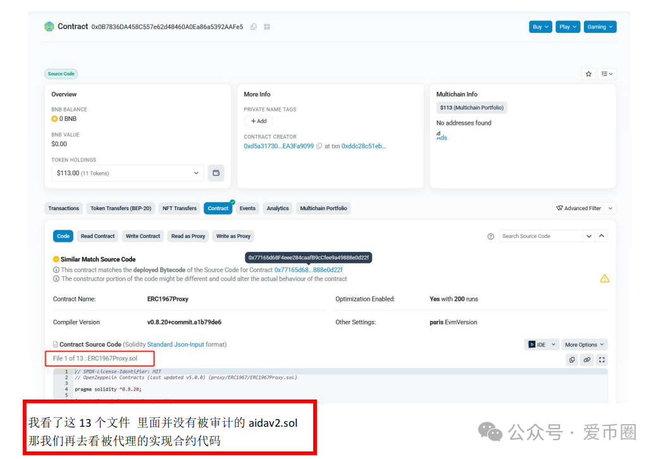Open the Standard Json-Input link

tap(175, 344)
